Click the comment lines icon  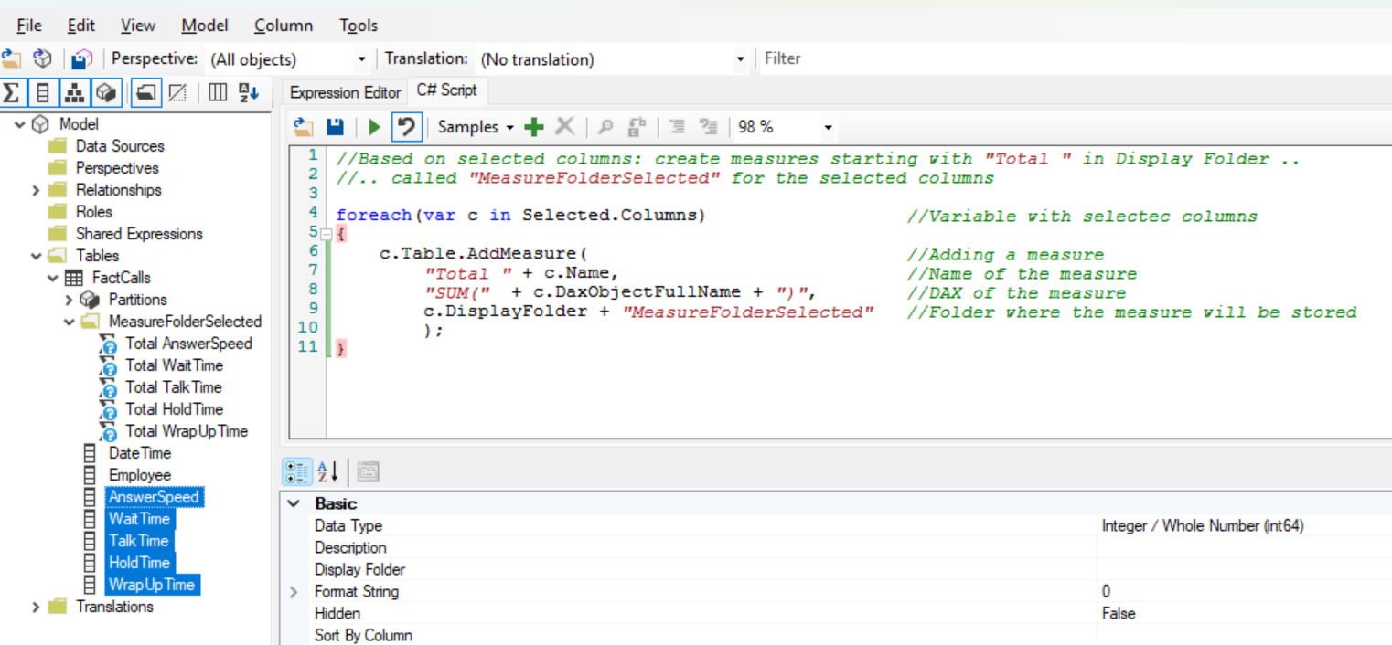[677, 127]
